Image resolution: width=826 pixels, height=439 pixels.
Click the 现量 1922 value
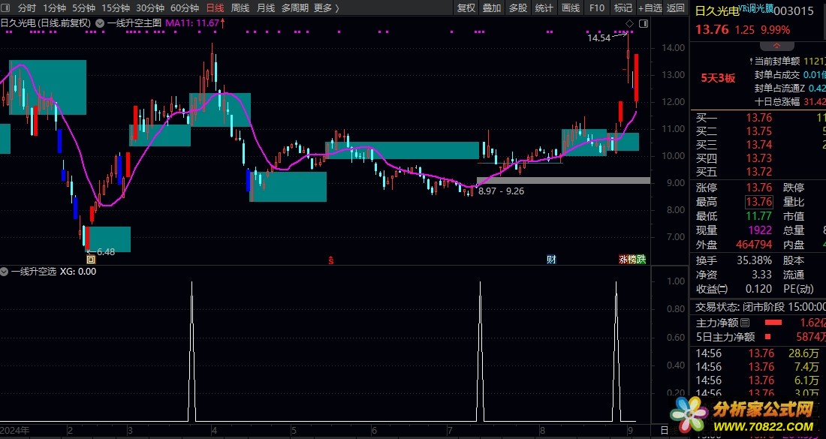(760, 230)
